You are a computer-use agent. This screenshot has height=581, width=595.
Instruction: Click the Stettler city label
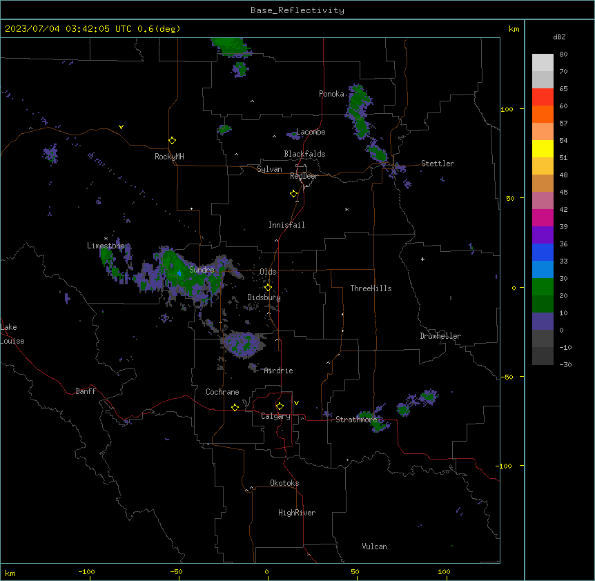[438, 164]
